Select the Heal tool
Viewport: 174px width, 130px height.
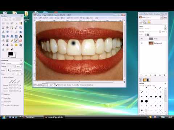[x=16, y=45]
